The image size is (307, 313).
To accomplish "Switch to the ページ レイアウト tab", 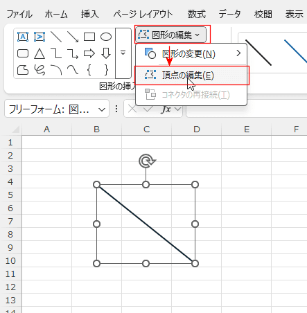I will pyautogui.click(x=143, y=15).
